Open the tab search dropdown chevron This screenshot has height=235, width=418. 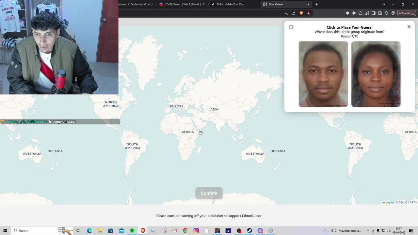pos(384,4)
